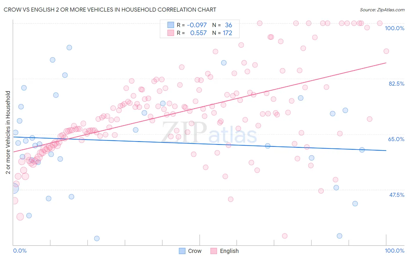Click the Crow legend blue swatch at bottom
Image resolution: width=408 pixels, height=259 pixels.
[182, 251]
